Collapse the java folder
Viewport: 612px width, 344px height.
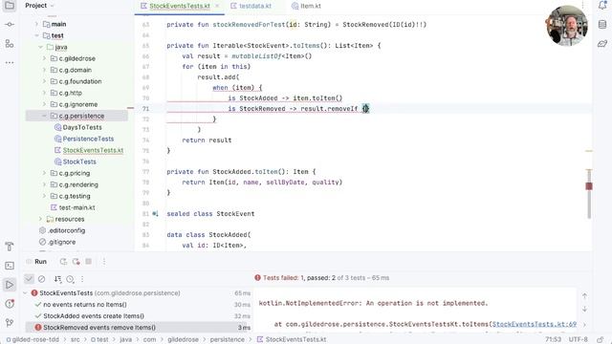point(40,47)
